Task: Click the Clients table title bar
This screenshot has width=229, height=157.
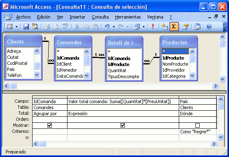Action: click(x=23, y=41)
